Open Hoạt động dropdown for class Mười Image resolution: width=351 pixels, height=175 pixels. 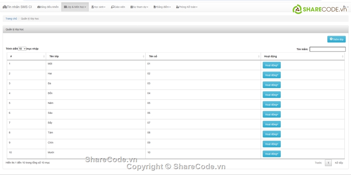click(x=272, y=154)
